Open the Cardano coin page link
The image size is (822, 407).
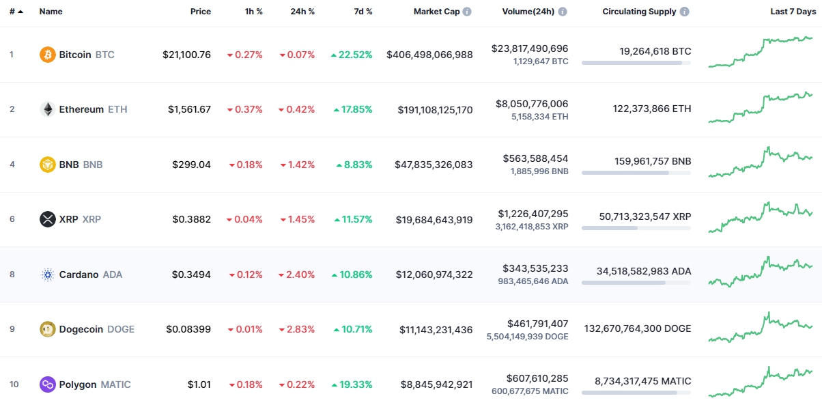tap(90, 275)
